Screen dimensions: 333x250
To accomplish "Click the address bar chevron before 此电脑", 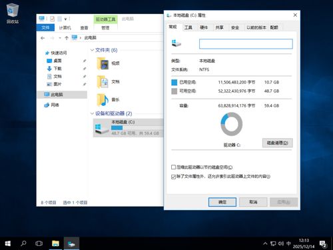I will click(81, 38).
